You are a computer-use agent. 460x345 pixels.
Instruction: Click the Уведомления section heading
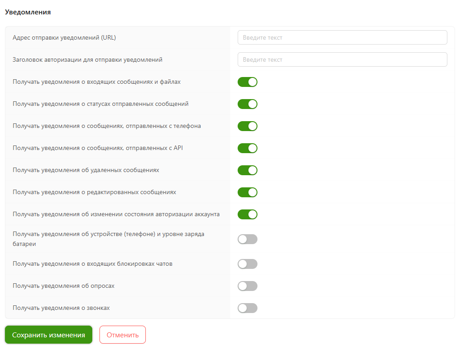click(28, 12)
